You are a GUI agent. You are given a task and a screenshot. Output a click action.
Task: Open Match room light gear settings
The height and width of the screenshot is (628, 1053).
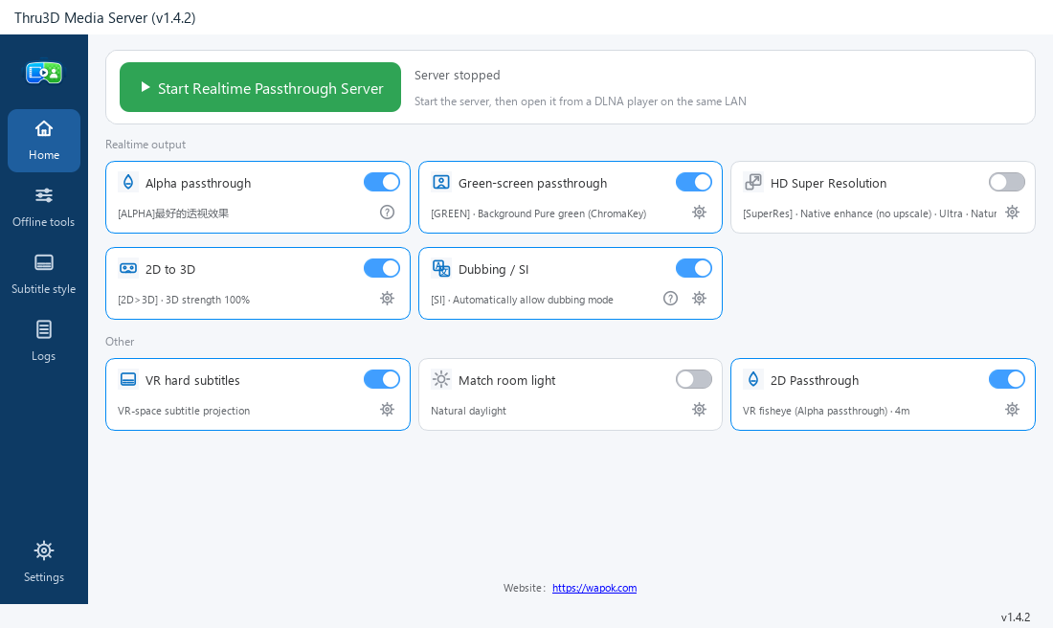pos(699,409)
